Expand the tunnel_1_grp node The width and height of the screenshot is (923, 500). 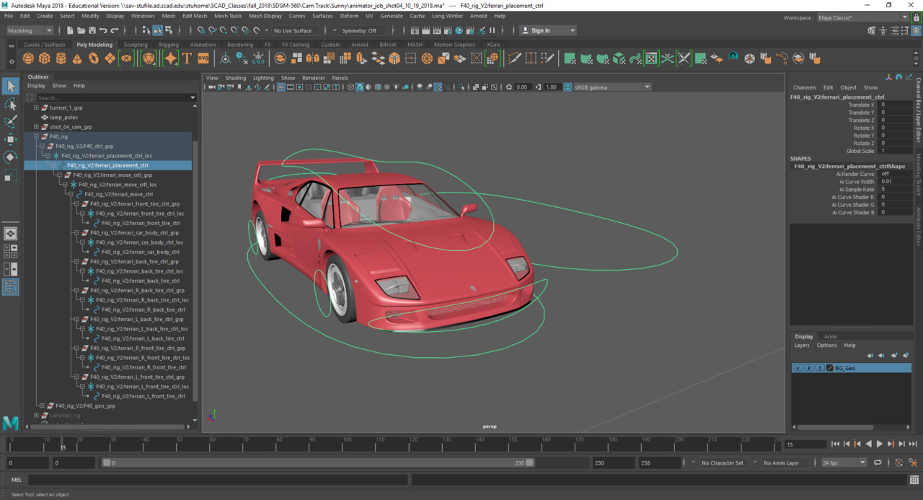coord(36,108)
